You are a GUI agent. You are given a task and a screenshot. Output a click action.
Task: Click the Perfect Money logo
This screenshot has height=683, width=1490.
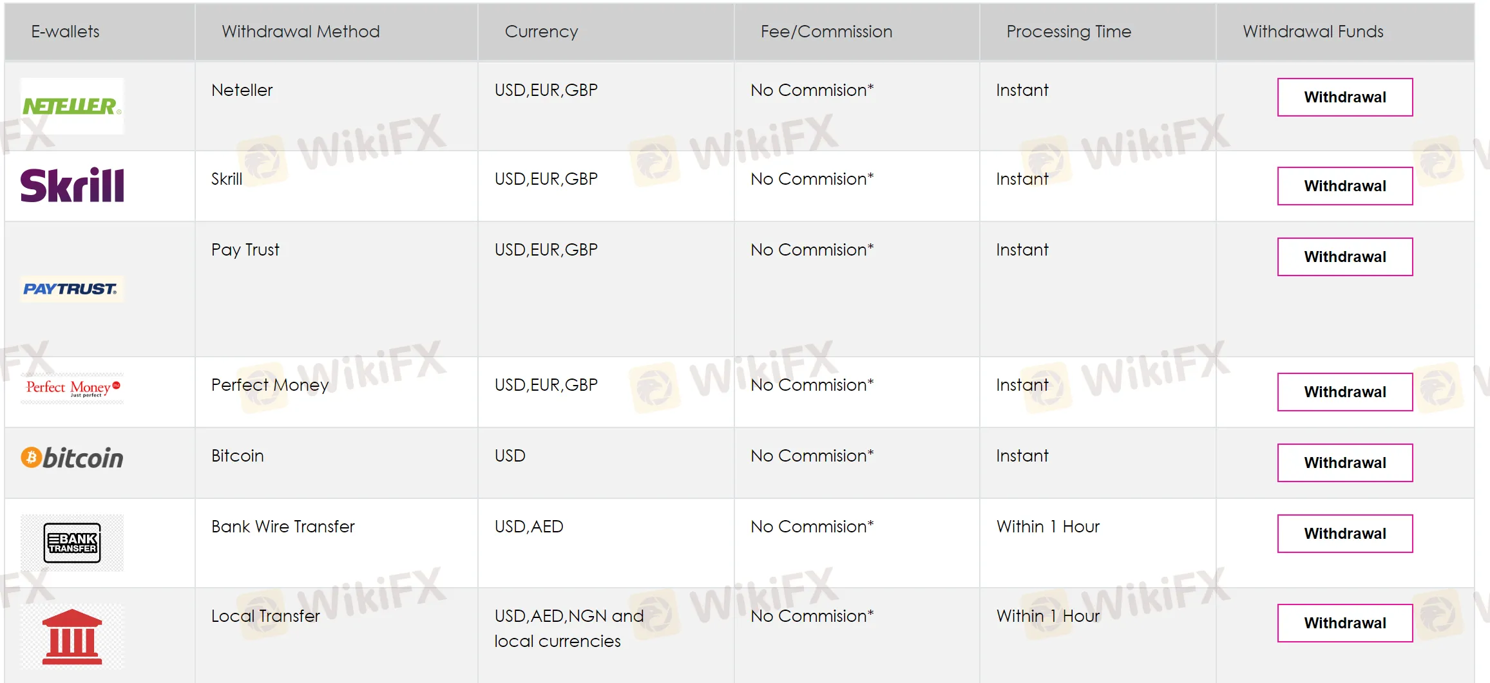tap(72, 388)
